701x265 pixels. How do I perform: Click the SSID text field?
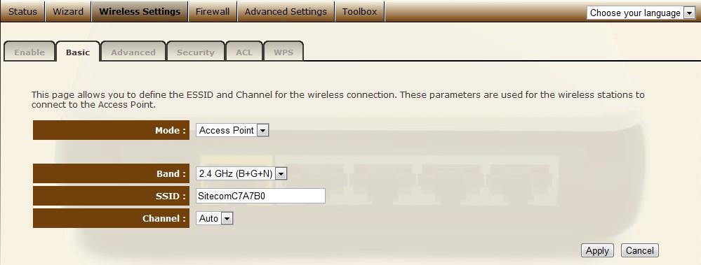(x=260, y=196)
